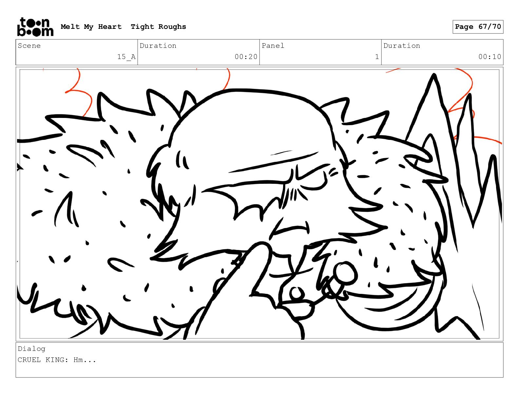Click the 'Dialog' label

pyautogui.click(x=31, y=349)
